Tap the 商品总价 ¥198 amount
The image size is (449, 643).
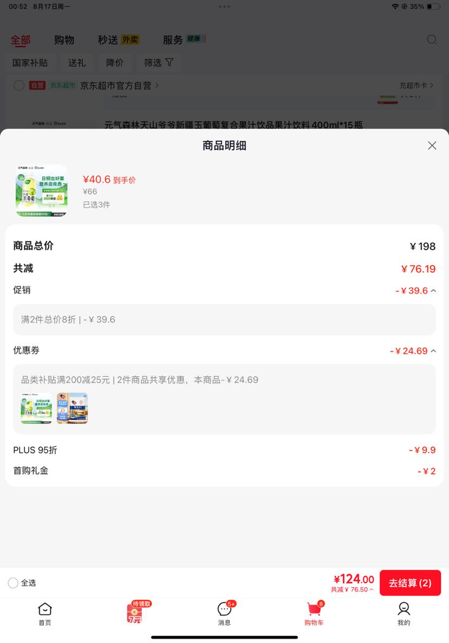click(422, 246)
